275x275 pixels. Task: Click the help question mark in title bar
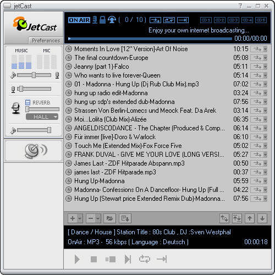[240, 6]
